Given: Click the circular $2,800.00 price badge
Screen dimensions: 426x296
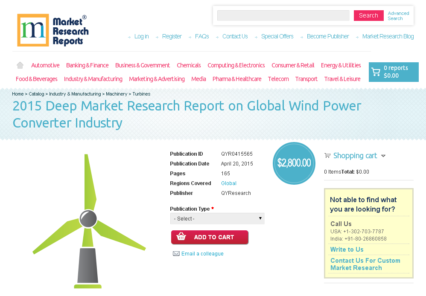Looking at the screenshot, I should [x=294, y=163].
